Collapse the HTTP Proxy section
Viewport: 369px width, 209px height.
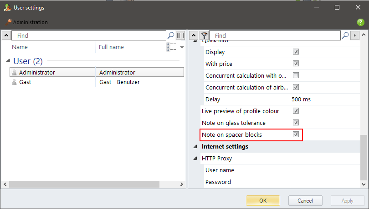pyautogui.click(x=196, y=159)
